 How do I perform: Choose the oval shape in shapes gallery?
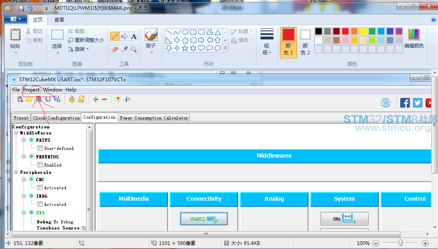pyautogui.click(x=185, y=32)
